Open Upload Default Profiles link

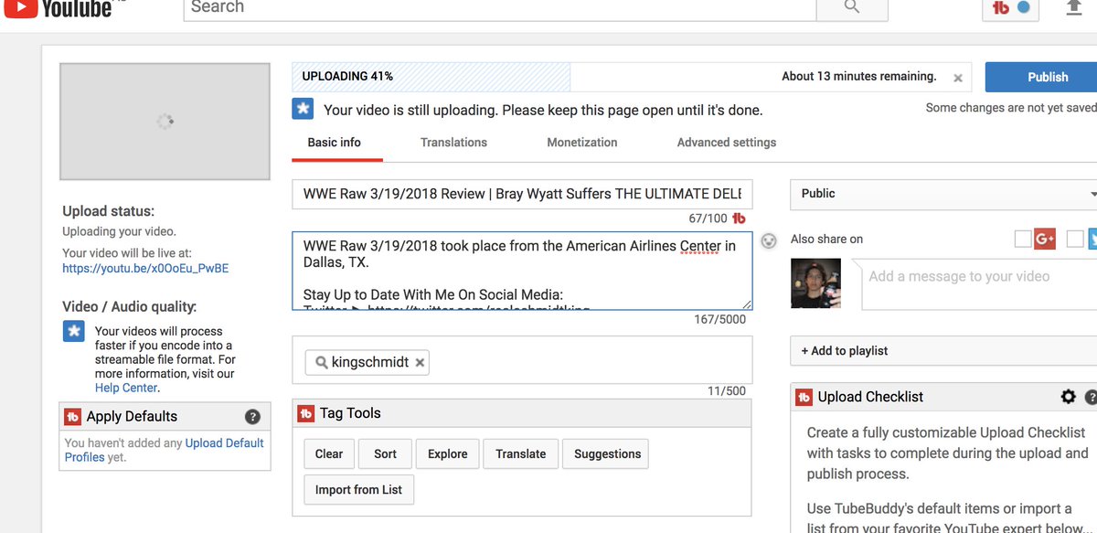[x=165, y=450]
